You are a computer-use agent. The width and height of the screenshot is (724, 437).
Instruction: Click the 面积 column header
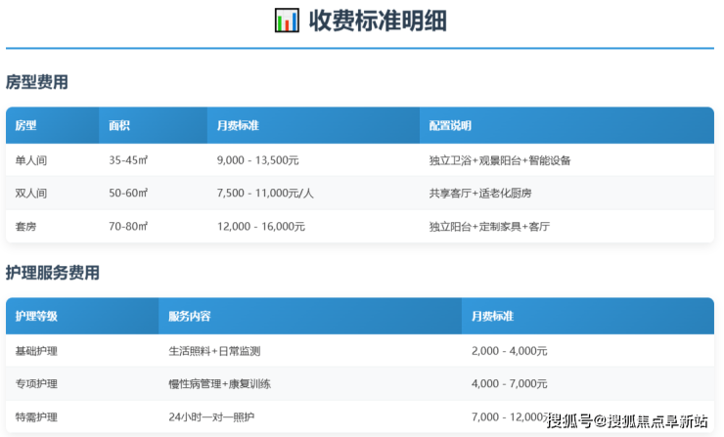click(119, 126)
